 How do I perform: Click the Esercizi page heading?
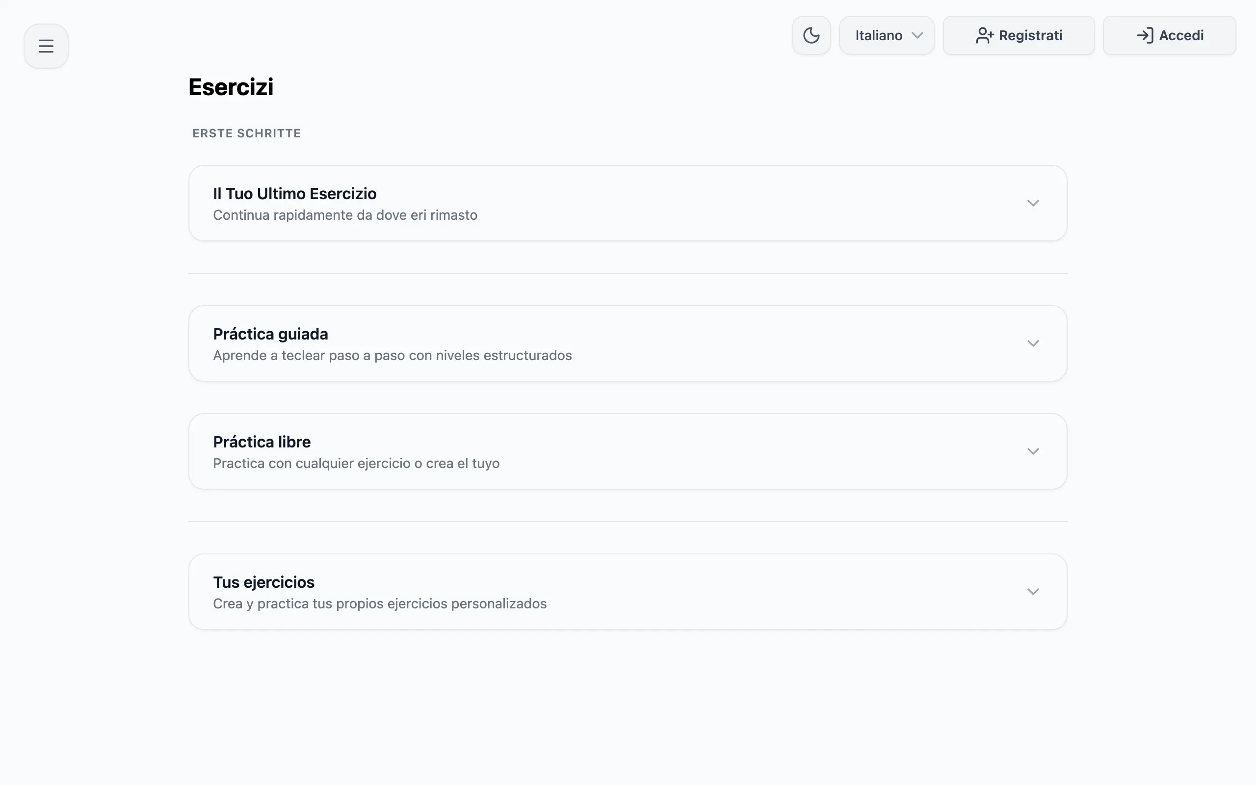231,87
